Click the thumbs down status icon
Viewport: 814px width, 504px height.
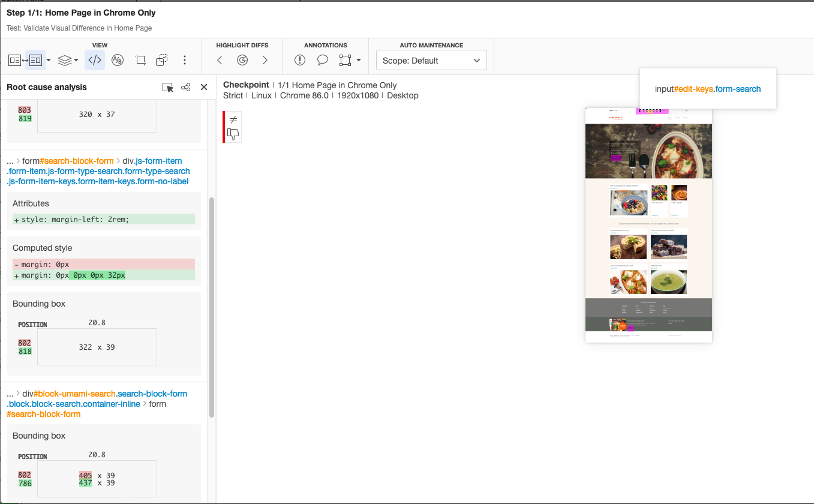pos(233,134)
